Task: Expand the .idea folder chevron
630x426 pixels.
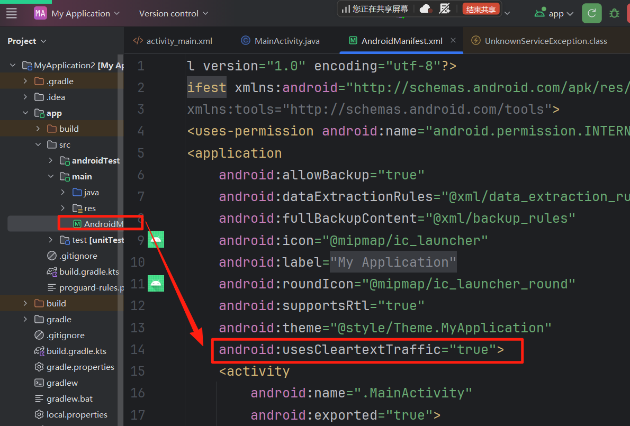Action: click(25, 97)
